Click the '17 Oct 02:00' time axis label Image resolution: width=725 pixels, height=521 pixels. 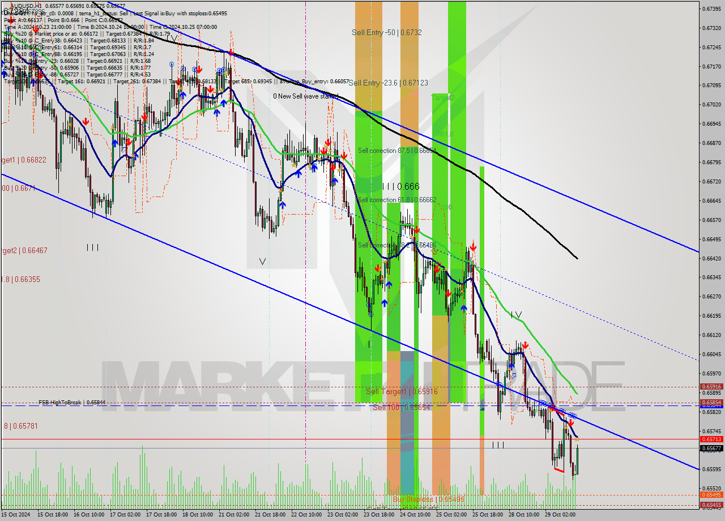(x=126, y=515)
